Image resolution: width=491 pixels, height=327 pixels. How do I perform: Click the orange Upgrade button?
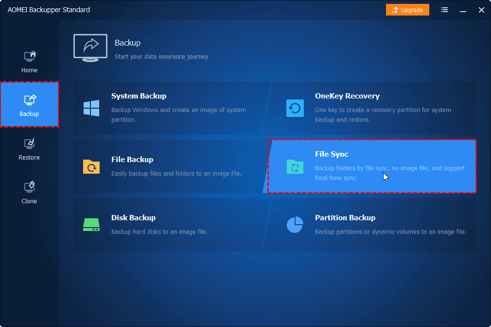407,10
